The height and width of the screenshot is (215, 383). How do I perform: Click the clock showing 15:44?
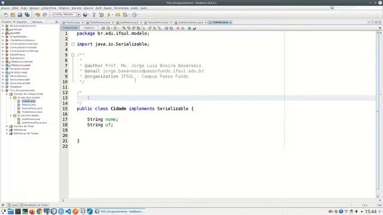coord(370,211)
